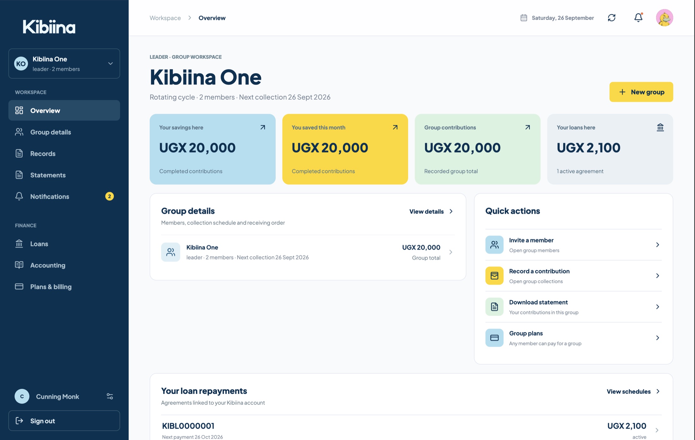Screen dimensions: 695x440
Task: Open Group details in the sidebar
Action: pos(64,132)
